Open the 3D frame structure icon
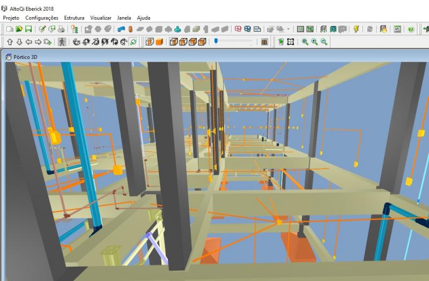Image resolution: width=429 pixels, height=281 pixels. pos(324,29)
